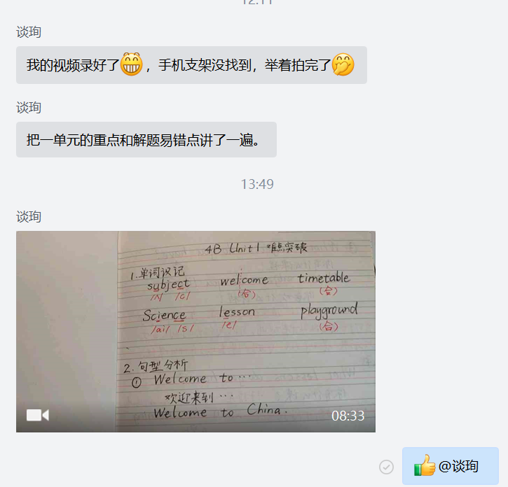
Task: Click the thumbs-up emoji in reply
Action: pyautogui.click(x=425, y=465)
